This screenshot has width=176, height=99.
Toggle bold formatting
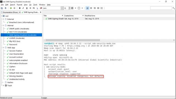[20, 8]
